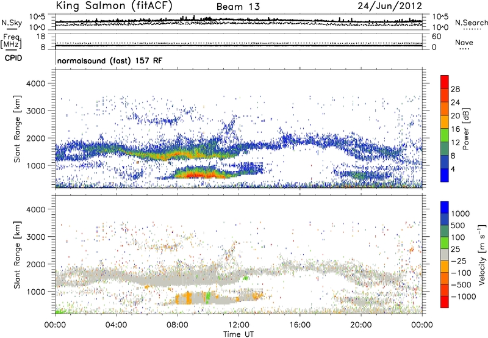Click the 'CPID' label
Screen dimensions: 488x338
coord(13,58)
